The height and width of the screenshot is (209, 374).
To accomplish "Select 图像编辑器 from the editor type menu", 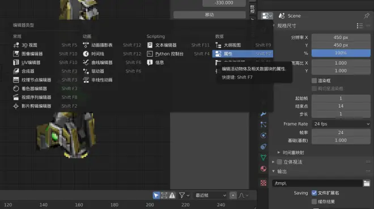I will pyautogui.click(x=45, y=54).
